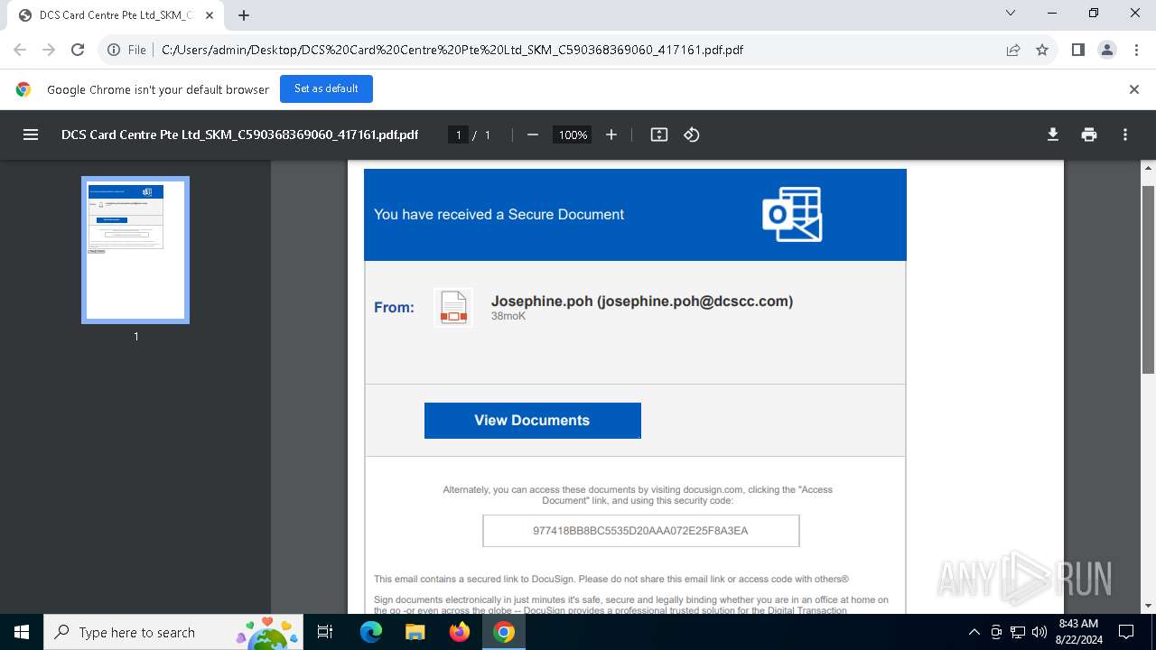This screenshot has width=1156, height=650.
Task: Open File Explorer from taskbar
Action: click(415, 632)
